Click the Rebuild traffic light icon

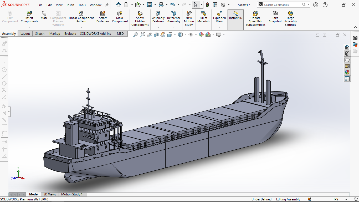207,5
